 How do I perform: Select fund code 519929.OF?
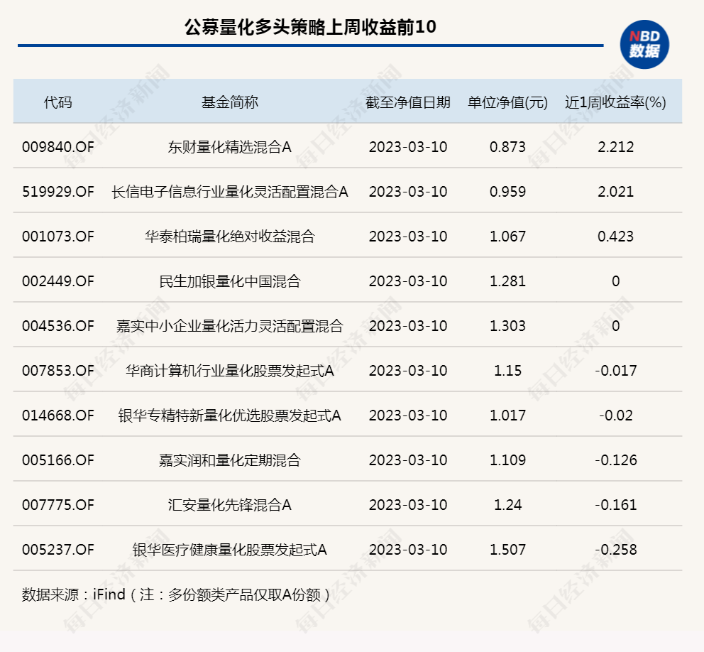(57, 192)
